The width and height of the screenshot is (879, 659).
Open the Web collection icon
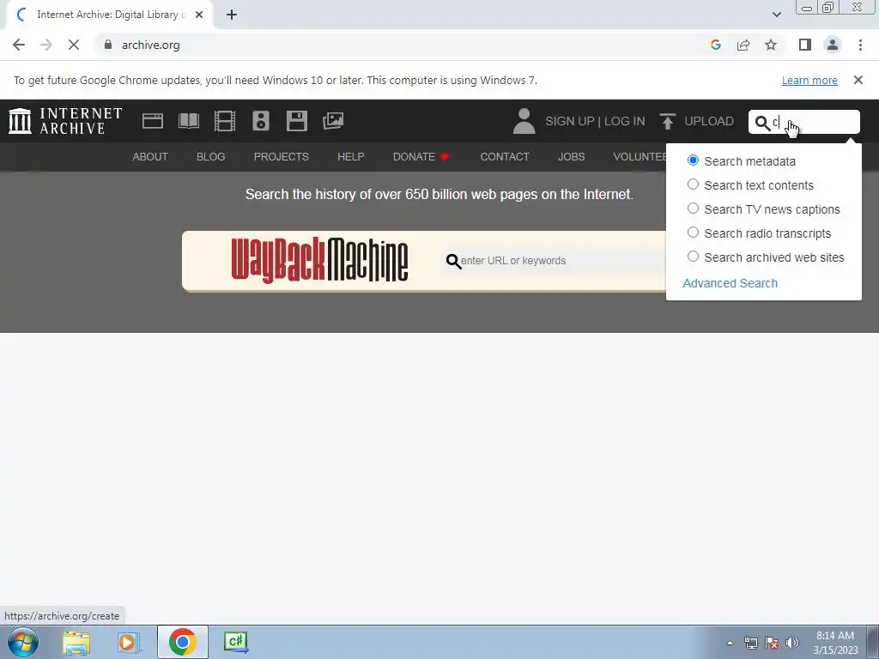coord(153,121)
